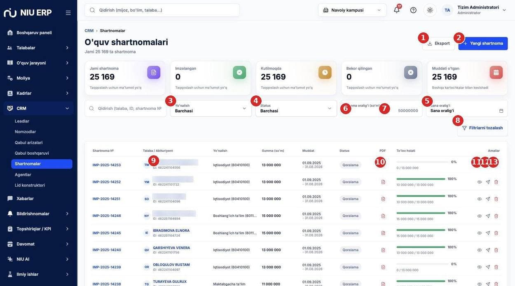This screenshot has height=286, width=515.
Task: Open the notifications bell in the top bar
Action: click(396, 10)
